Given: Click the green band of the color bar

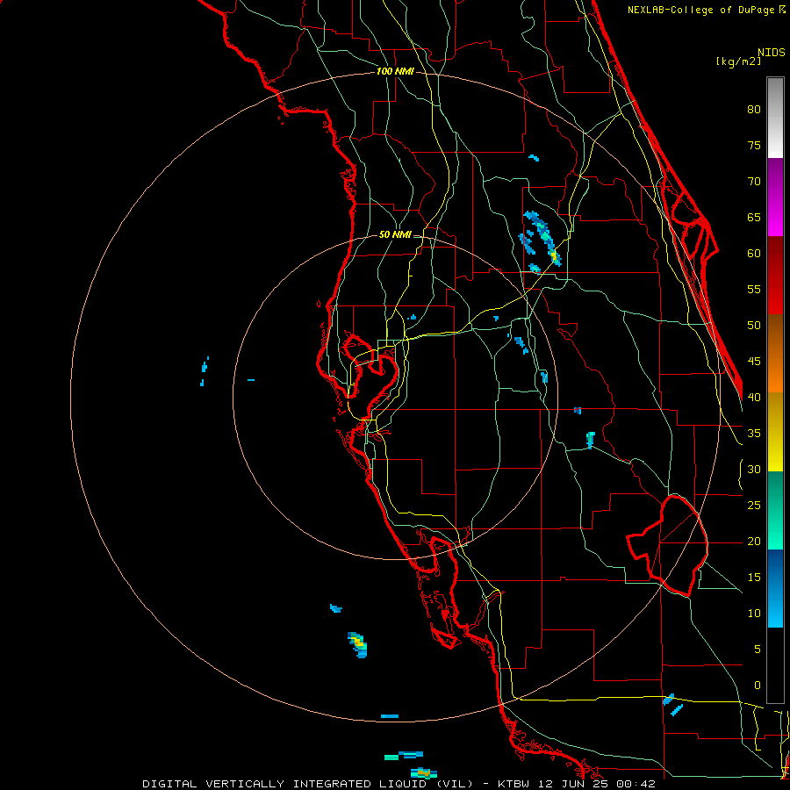Looking at the screenshot, I should click(775, 510).
